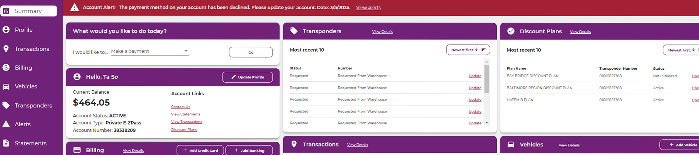Open the Transactions sidebar menu item
This screenshot has width=699, height=155.
[x=32, y=49]
